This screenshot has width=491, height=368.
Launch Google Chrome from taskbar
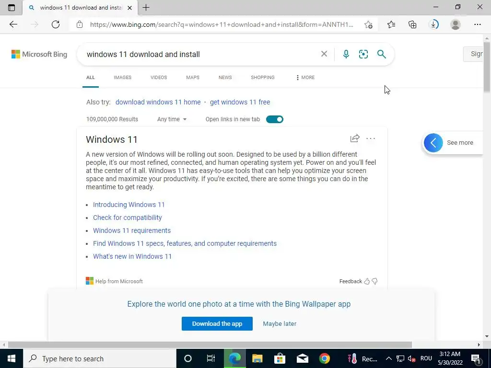coord(325,358)
